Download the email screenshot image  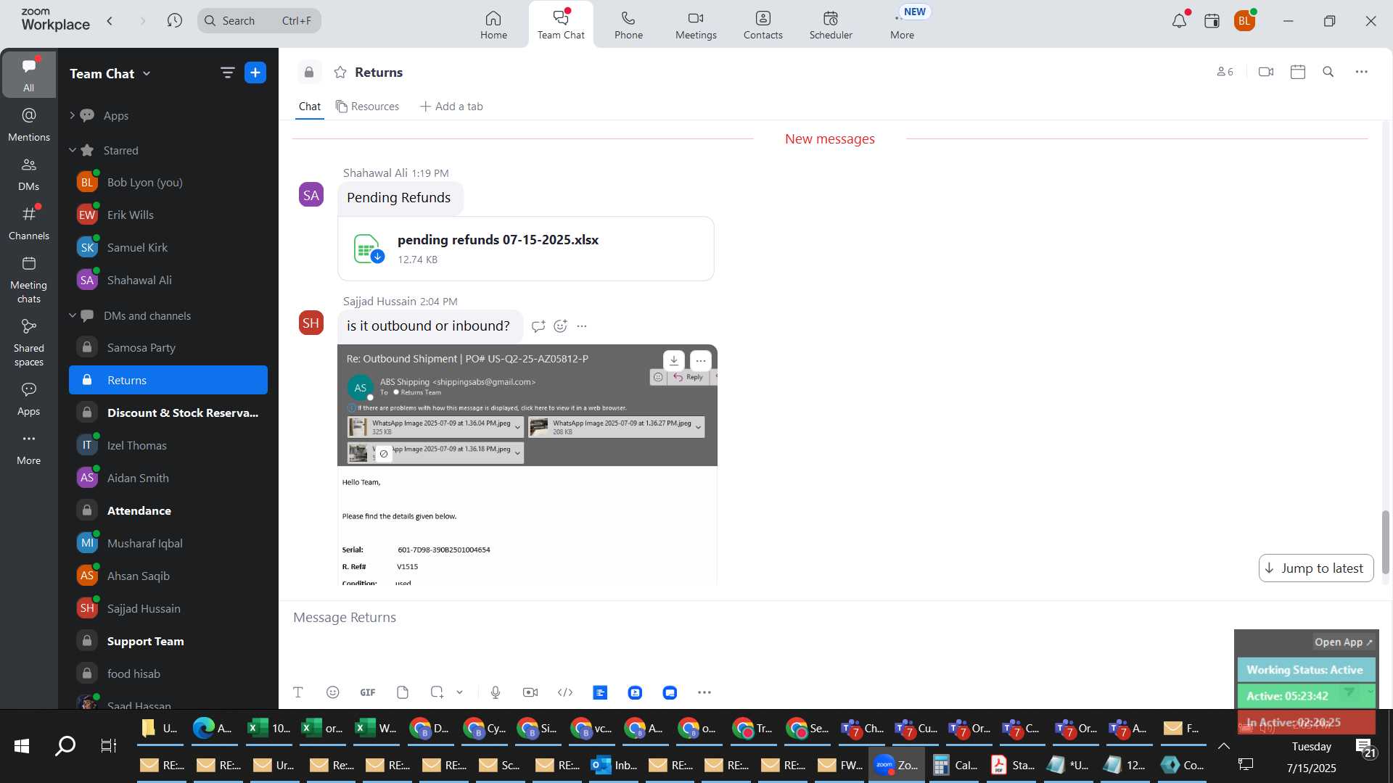coord(674,360)
